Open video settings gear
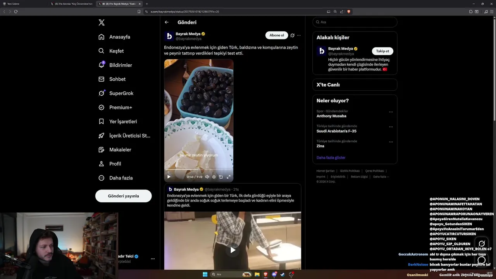Image resolution: width=496 pixels, height=279 pixels. pos(214,177)
